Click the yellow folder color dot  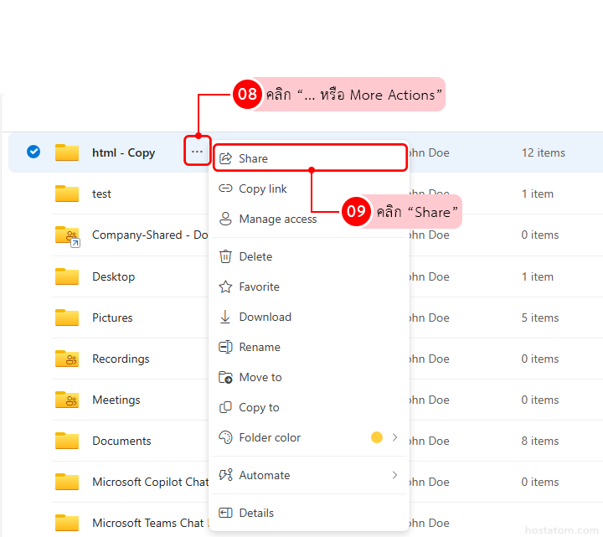pos(377,437)
